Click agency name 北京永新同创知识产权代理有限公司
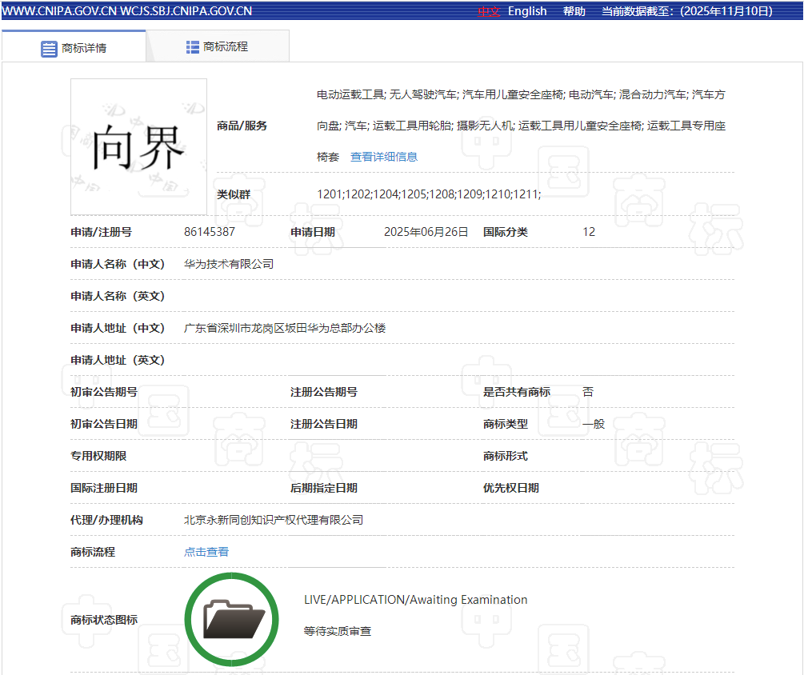 click(x=274, y=520)
